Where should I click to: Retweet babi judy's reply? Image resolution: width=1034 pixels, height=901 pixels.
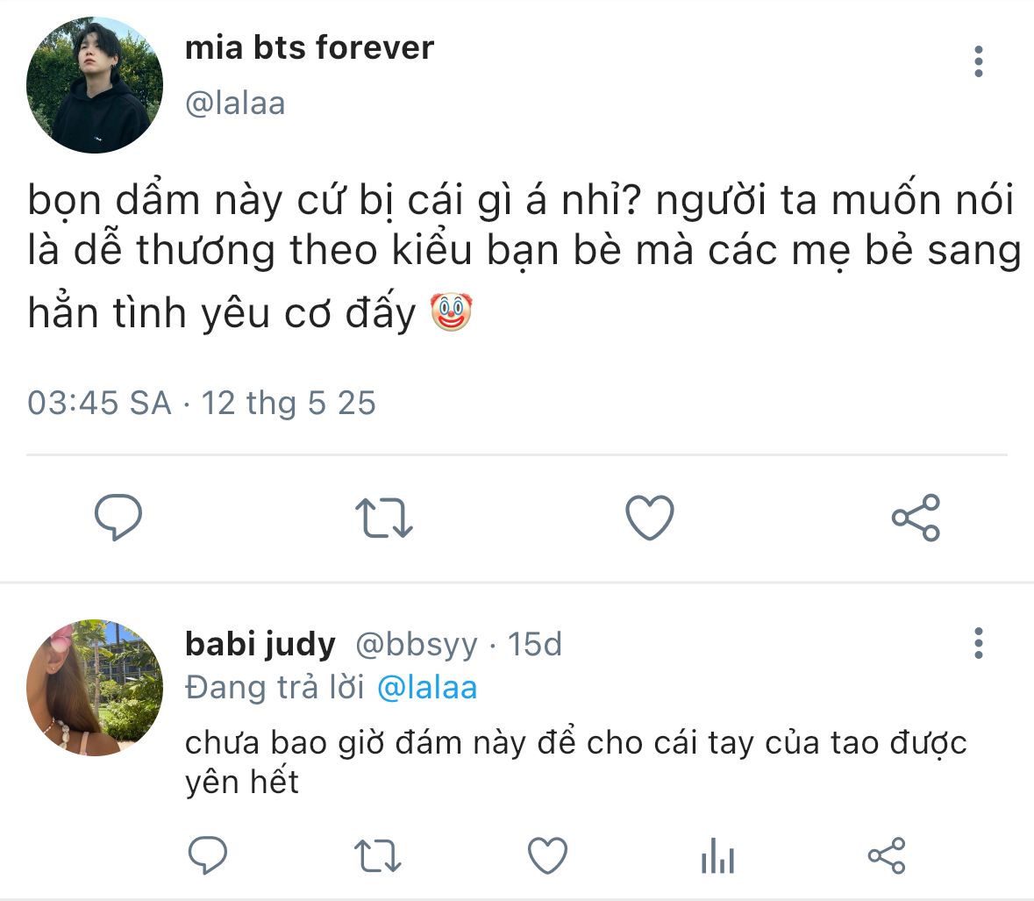(x=377, y=855)
